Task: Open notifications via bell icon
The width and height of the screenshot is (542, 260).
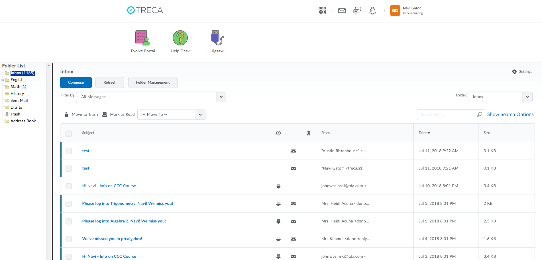Action: 372,11
